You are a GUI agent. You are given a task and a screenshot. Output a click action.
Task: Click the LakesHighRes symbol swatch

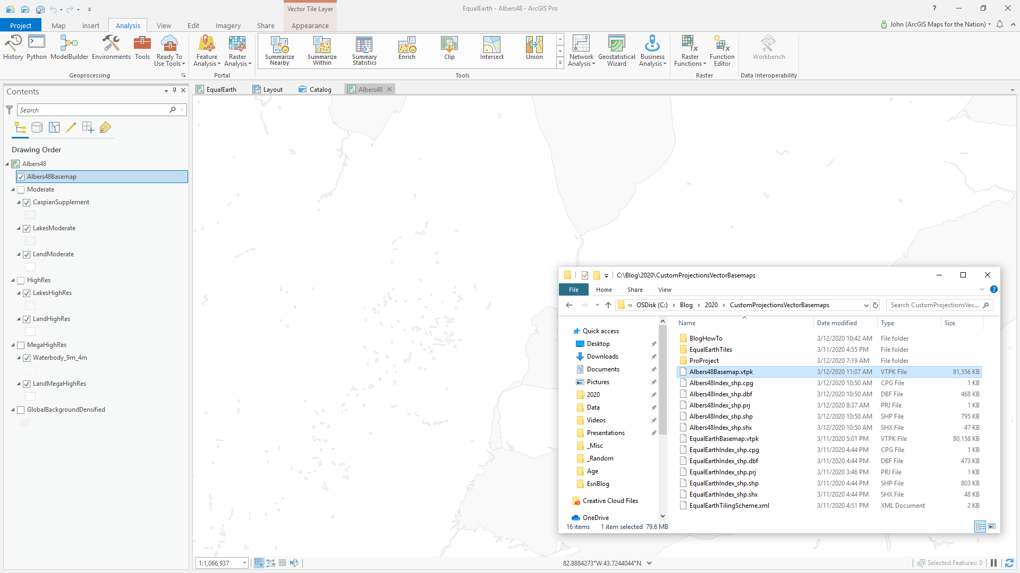pyautogui.click(x=30, y=306)
